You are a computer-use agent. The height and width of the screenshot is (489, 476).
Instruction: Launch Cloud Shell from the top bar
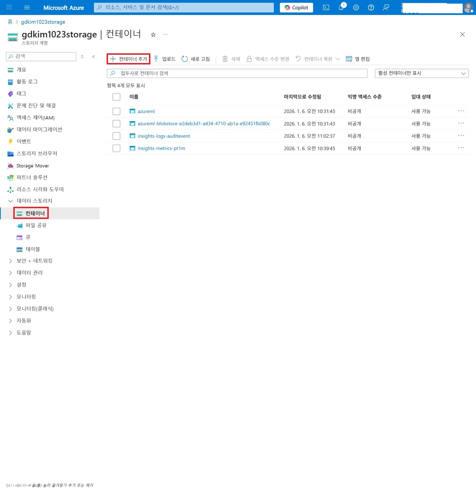tap(326, 7)
